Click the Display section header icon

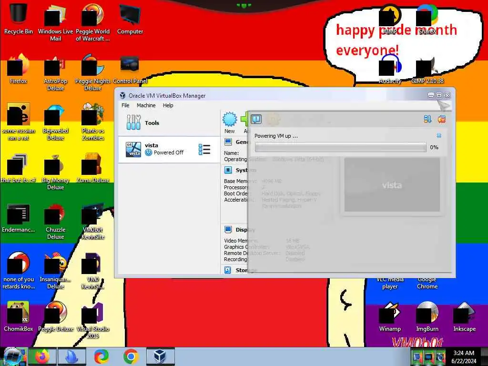[x=228, y=230]
